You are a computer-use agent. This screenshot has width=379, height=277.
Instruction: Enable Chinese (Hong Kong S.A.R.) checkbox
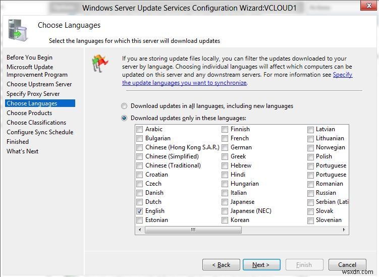click(139, 147)
